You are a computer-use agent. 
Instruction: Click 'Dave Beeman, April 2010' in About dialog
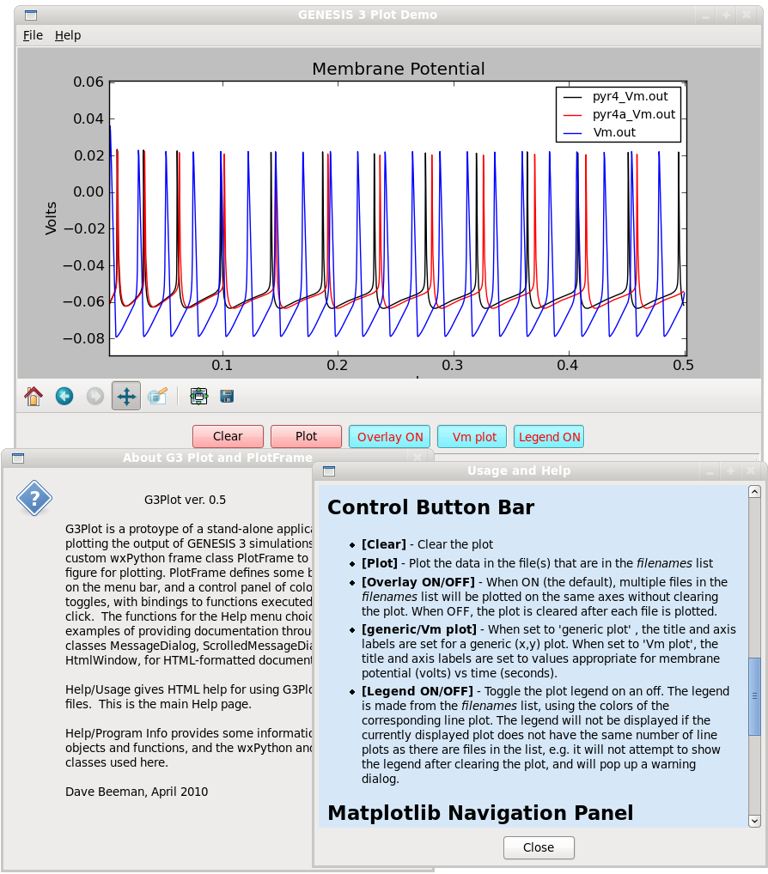coord(137,792)
